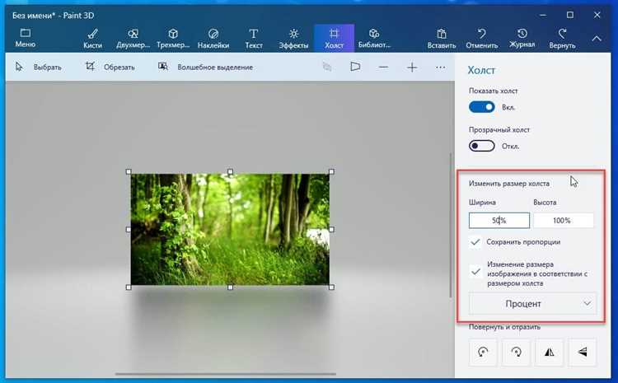618x383 pixels.
Task: Open the Меню button
Action: click(26, 38)
